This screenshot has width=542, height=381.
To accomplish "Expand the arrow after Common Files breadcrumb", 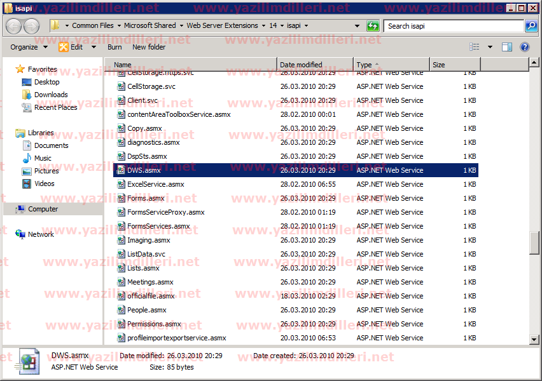I will (119, 25).
